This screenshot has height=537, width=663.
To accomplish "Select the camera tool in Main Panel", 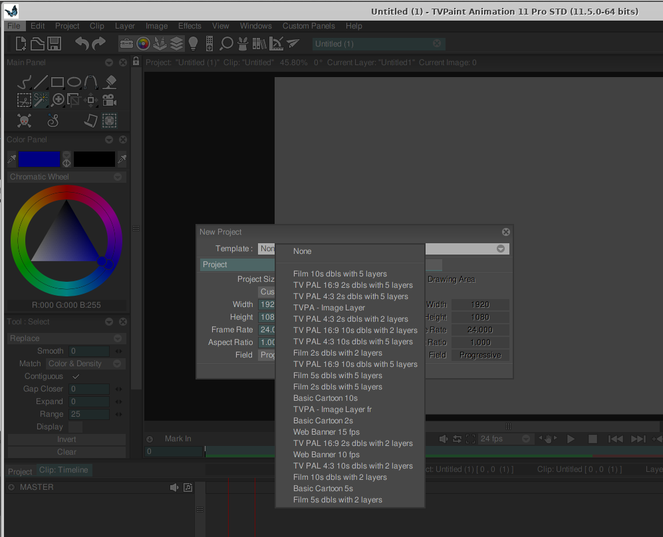I will click(110, 100).
